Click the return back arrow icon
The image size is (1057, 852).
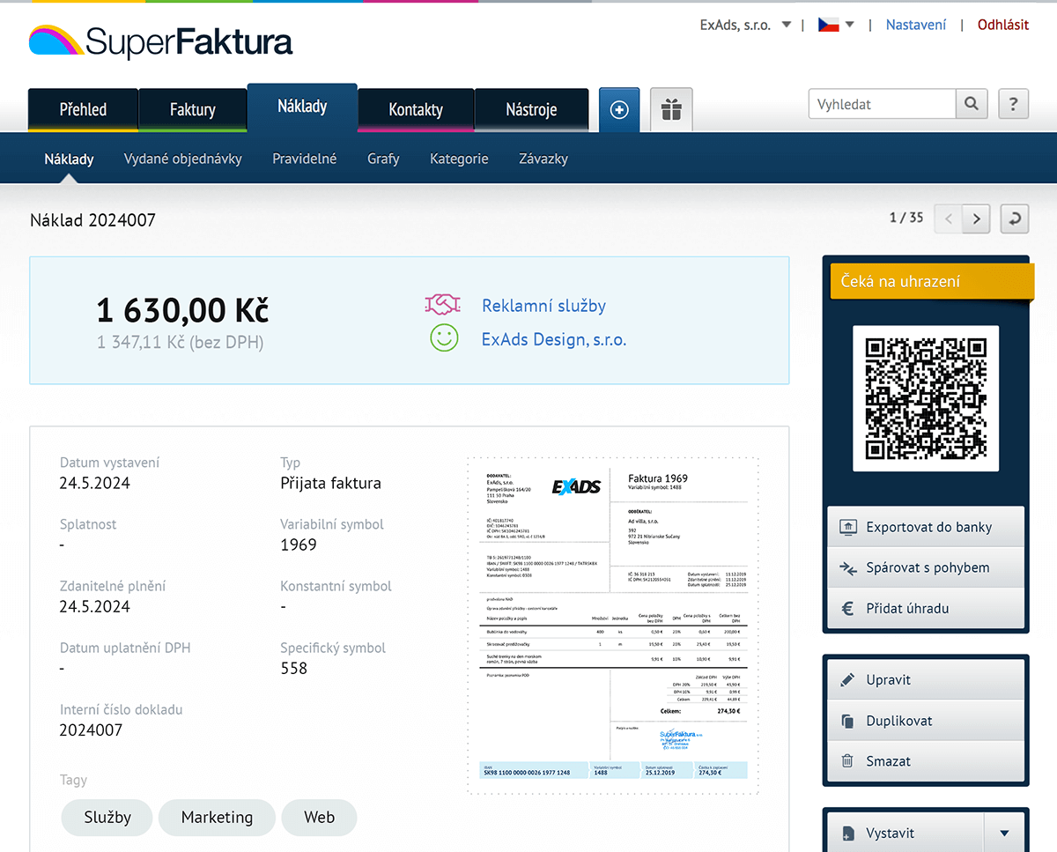tap(1015, 219)
